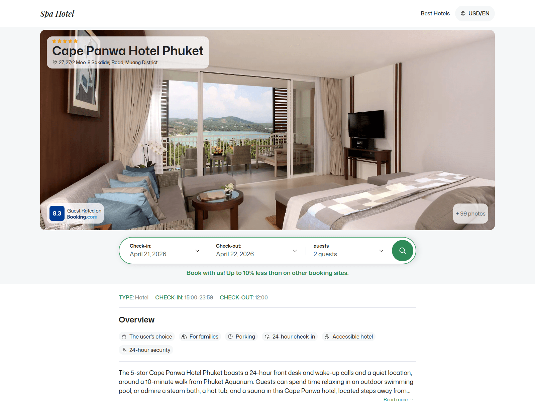Click the green search magnifier button
This screenshot has height=401, width=535.
[402, 251]
